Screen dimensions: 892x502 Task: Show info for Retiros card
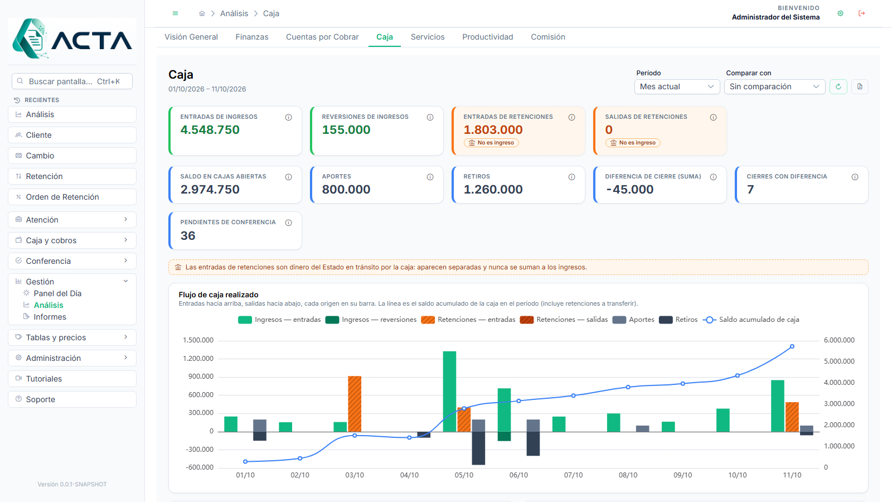click(x=572, y=177)
